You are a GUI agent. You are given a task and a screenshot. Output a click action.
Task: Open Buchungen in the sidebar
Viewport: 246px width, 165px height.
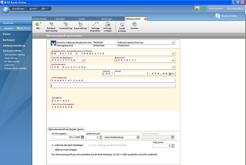[x=9, y=40]
